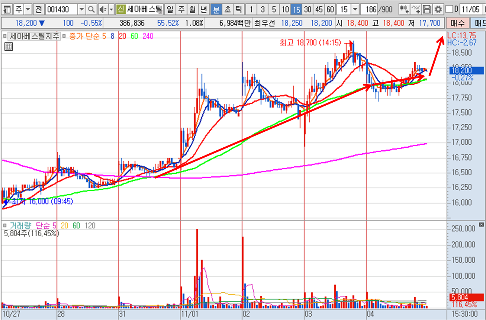
Task: Close the volume pane with x icon
Action: pyautogui.click(x=481, y=225)
